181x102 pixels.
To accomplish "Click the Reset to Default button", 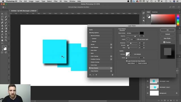I will click(143, 63).
